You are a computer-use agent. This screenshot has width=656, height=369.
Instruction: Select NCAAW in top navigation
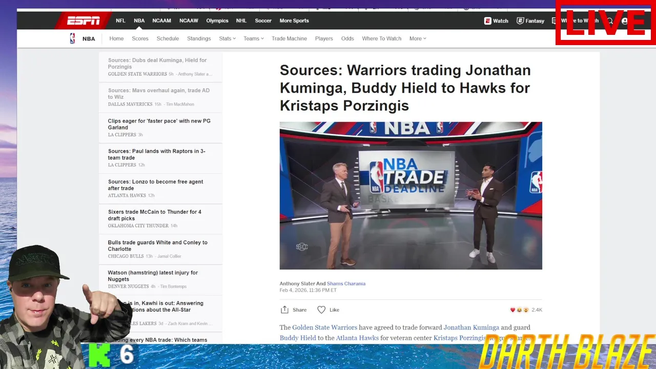(189, 21)
